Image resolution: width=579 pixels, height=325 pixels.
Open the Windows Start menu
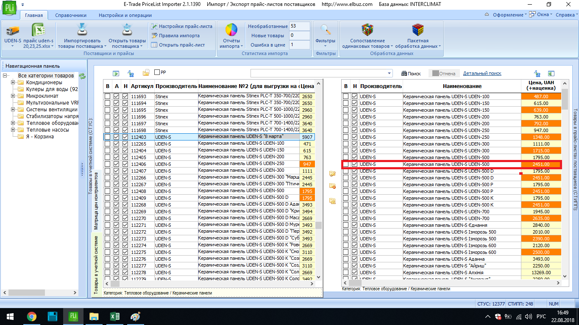[10, 317]
